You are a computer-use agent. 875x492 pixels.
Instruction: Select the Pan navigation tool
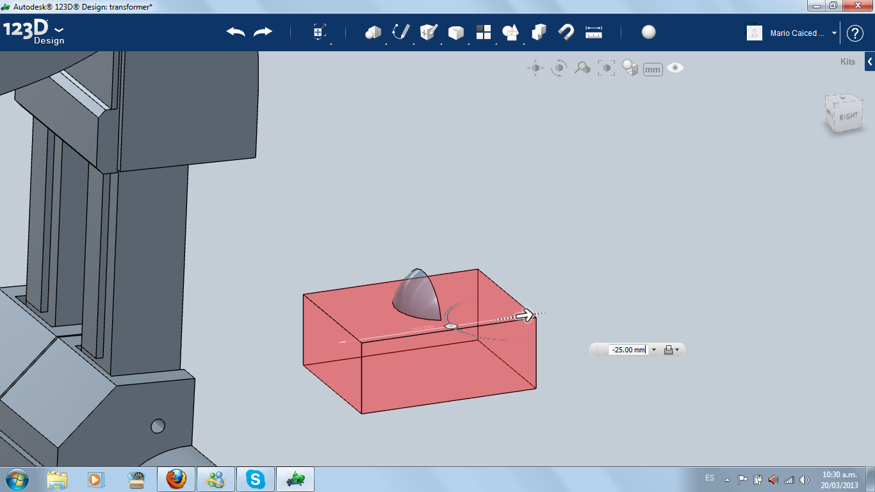click(536, 68)
